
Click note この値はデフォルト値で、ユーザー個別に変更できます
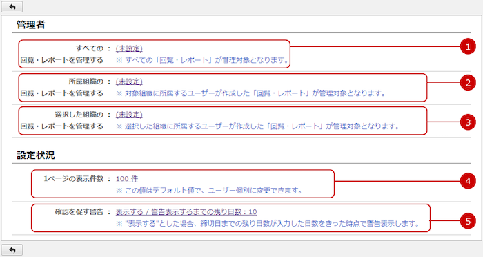(210, 191)
